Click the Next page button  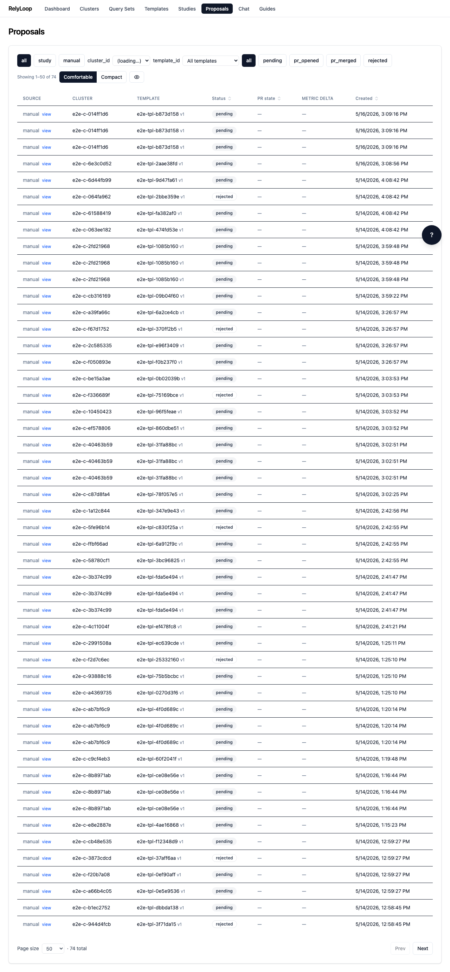click(423, 948)
